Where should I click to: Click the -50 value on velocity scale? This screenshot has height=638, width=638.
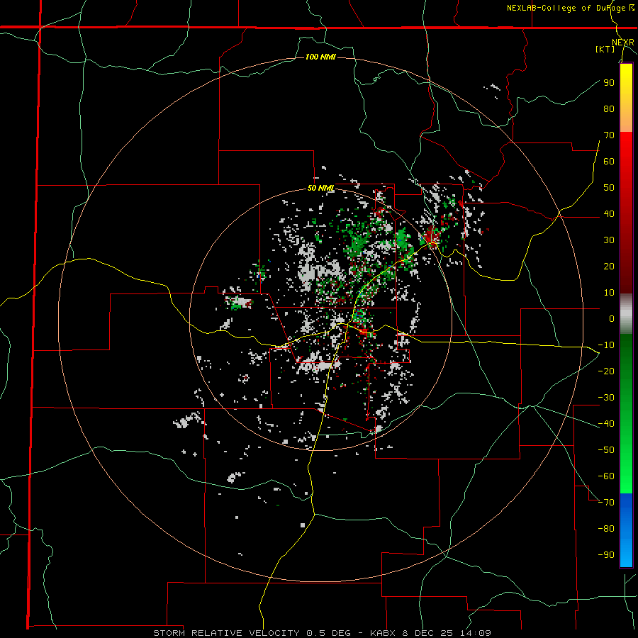[x=606, y=449]
